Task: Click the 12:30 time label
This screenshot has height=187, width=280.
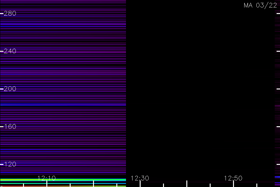Action: pyautogui.click(x=140, y=178)
